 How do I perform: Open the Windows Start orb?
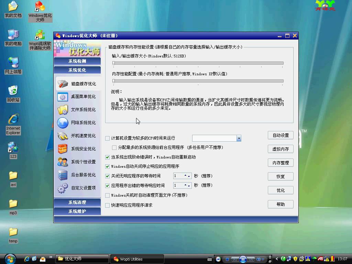10,259
